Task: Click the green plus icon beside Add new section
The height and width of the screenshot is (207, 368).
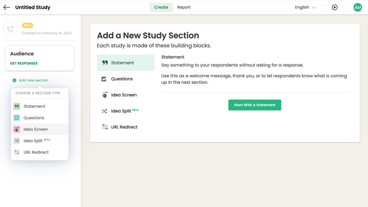Action: pyautogui.click(x=14, y=80)
